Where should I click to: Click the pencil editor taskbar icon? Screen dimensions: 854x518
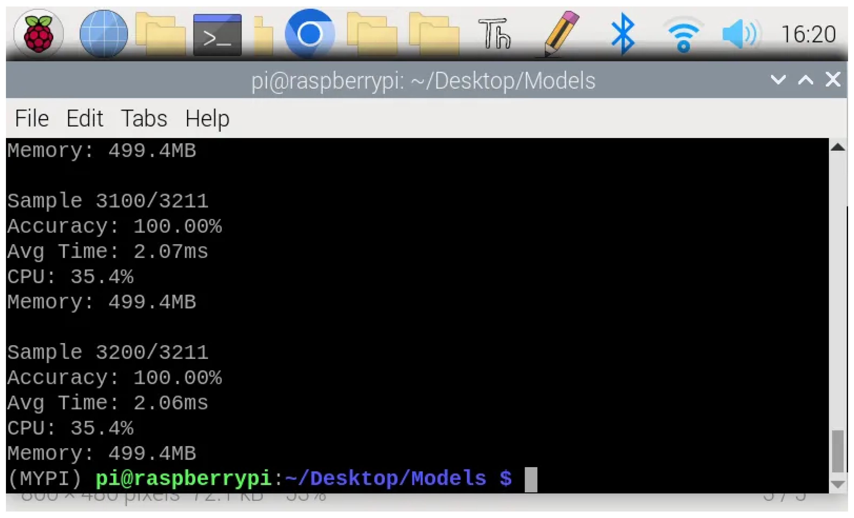click(x=560, y=34)
